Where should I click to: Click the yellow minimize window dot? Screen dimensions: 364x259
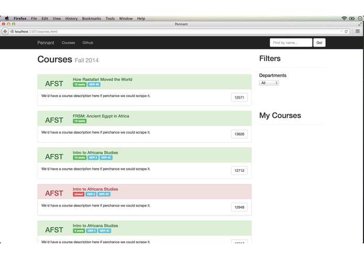point(8,24)
